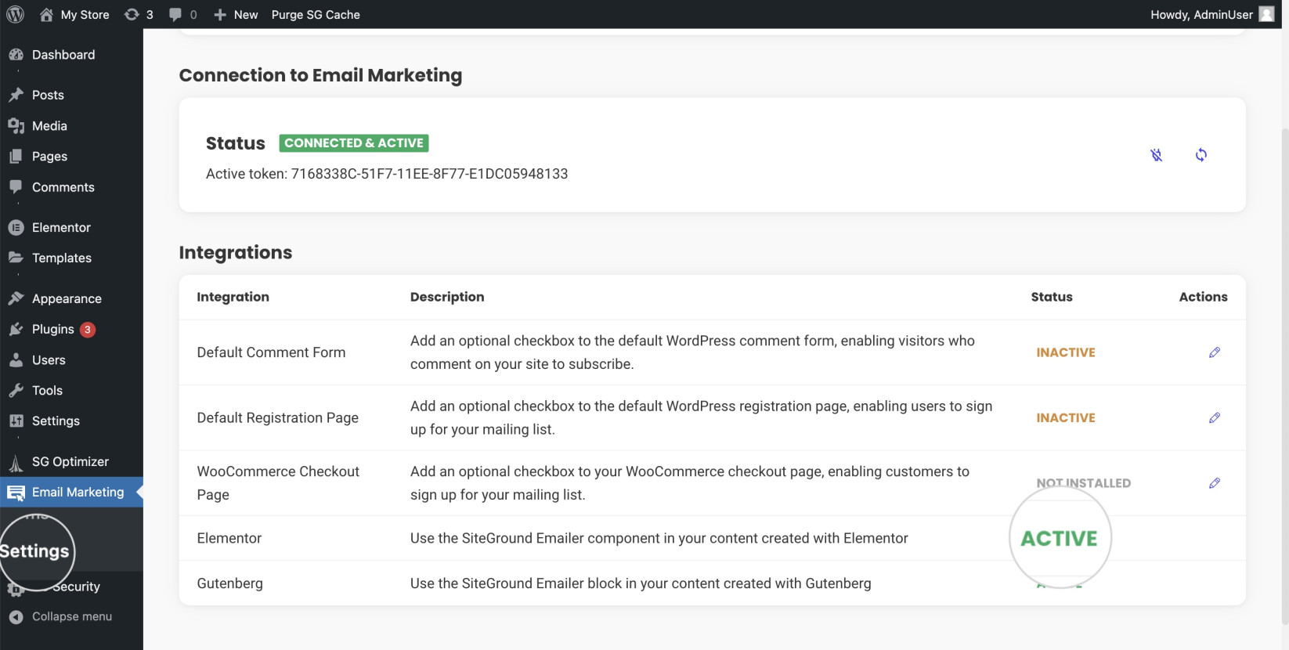Viewport: 1289px width, 650px height.
Task: Click the Status column header
Action: pos(1052,297)
